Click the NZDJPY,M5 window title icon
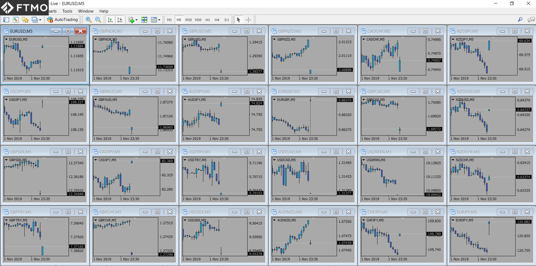Viewport: 536px width, 266px height. pos(453,31)
